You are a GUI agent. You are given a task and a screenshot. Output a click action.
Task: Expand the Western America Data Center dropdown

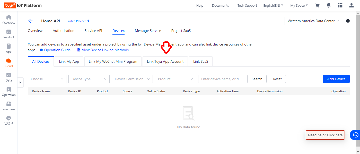coord(313,21)
